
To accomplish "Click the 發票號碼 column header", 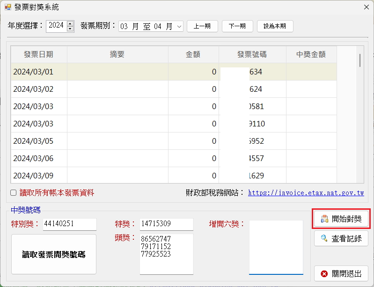I will point(252,54).
